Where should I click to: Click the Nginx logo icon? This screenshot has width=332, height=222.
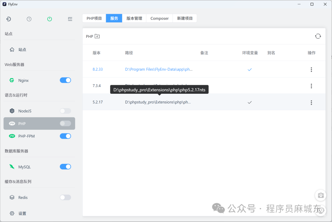tap(12, 80)
